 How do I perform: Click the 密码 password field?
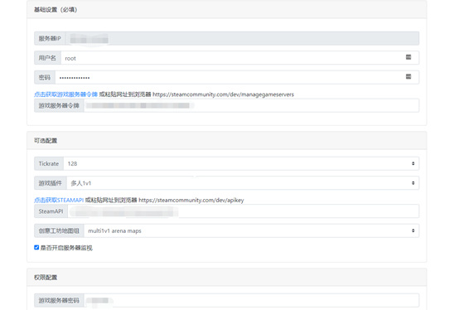pos(237,77)
